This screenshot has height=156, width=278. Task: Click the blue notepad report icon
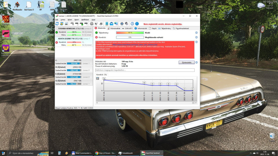tap(107, 24)
